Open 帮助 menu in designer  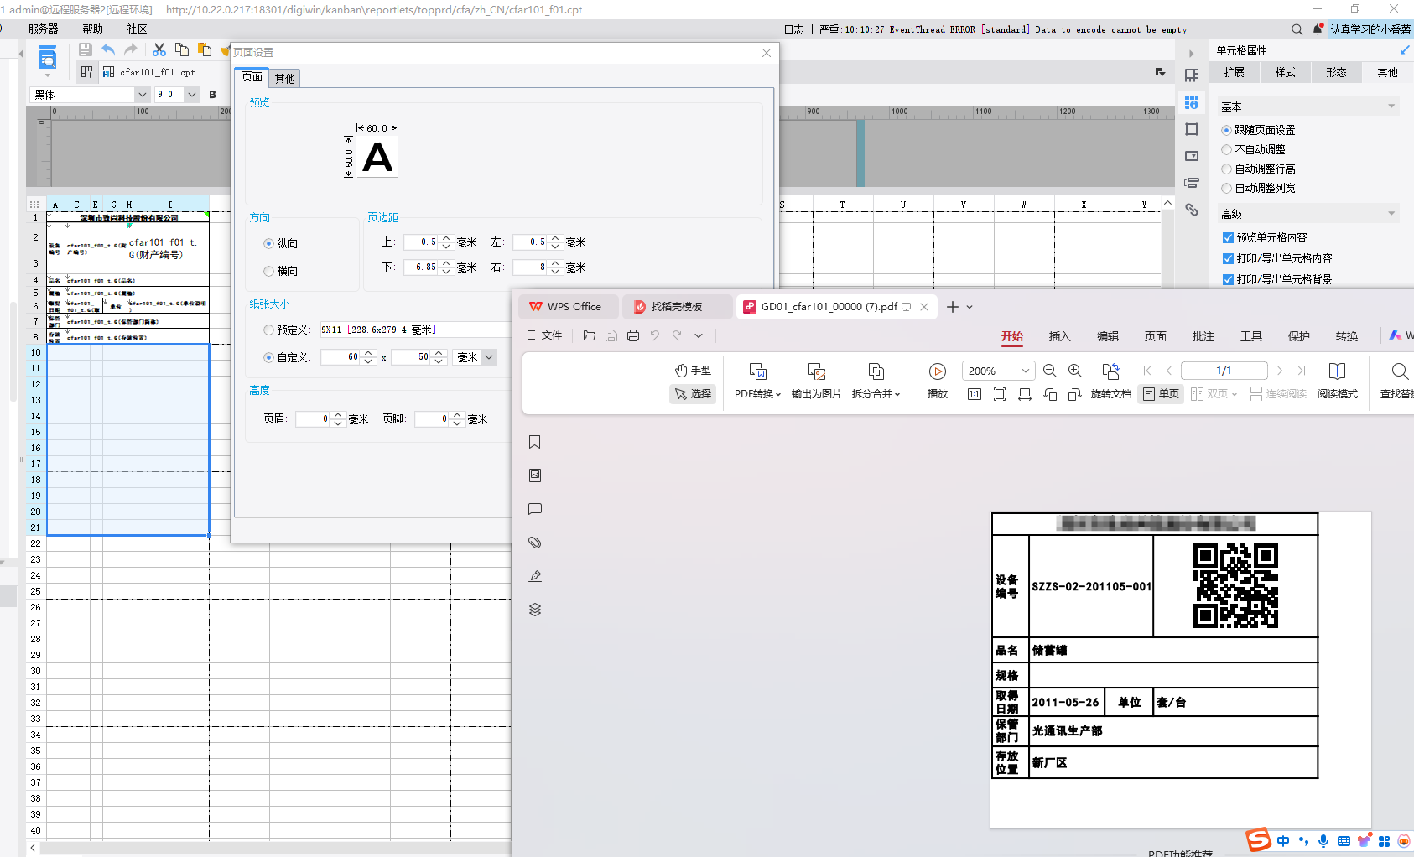[93, 29]
